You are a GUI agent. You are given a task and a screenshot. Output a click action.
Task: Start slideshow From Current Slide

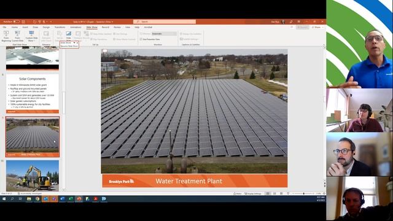[17, 36]
